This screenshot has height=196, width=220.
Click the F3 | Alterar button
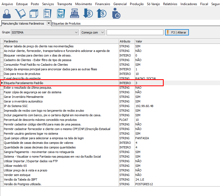click(x=177, y=32)
